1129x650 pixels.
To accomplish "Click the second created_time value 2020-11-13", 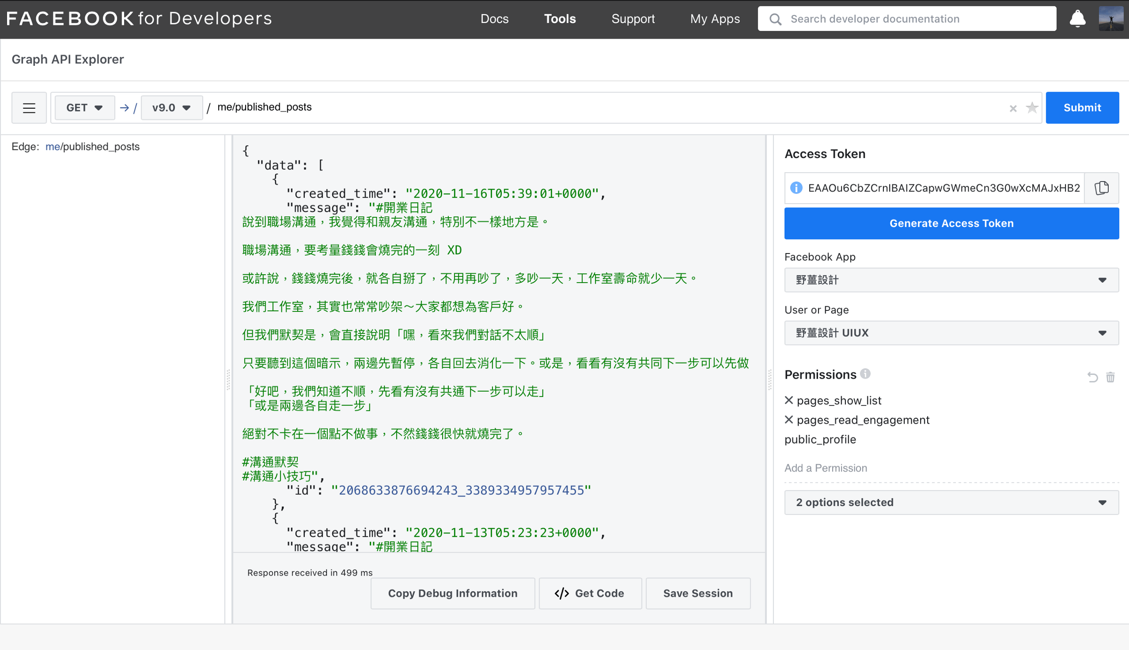I will [502, 532].
